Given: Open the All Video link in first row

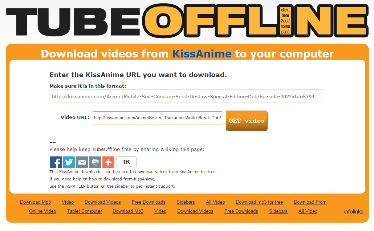Looking at the screenshot, I should coord(215,202).
